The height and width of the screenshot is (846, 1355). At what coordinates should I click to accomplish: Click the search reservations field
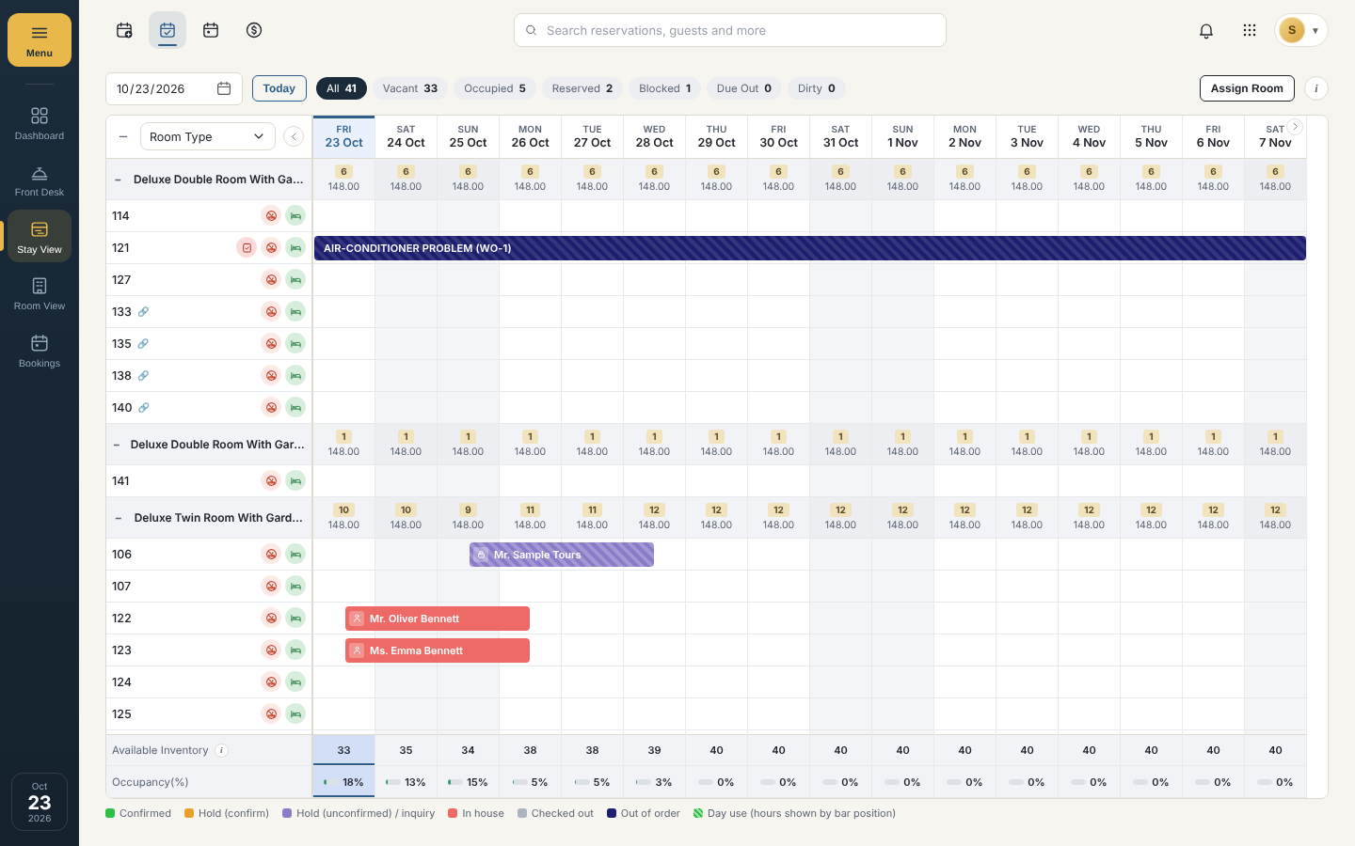pos(730,30)
